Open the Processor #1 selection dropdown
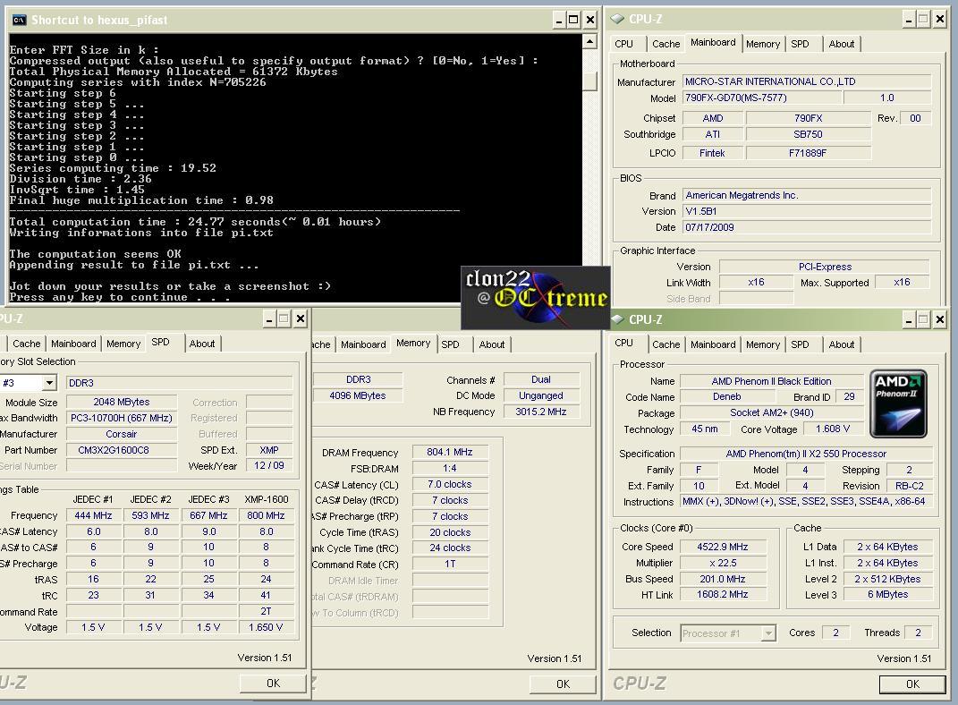Viewport: 958px width, 705px height. pyautogui.click(x=768, y=633)
